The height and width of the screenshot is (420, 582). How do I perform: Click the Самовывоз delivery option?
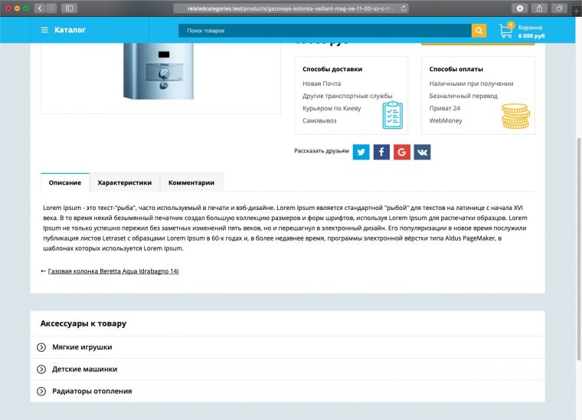pyautogui.click(x=319, y=120)
